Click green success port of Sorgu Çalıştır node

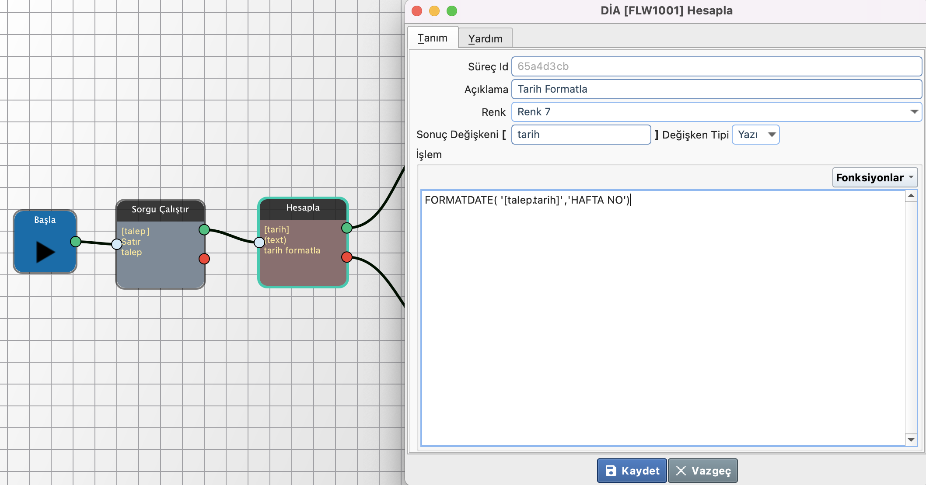204,229
